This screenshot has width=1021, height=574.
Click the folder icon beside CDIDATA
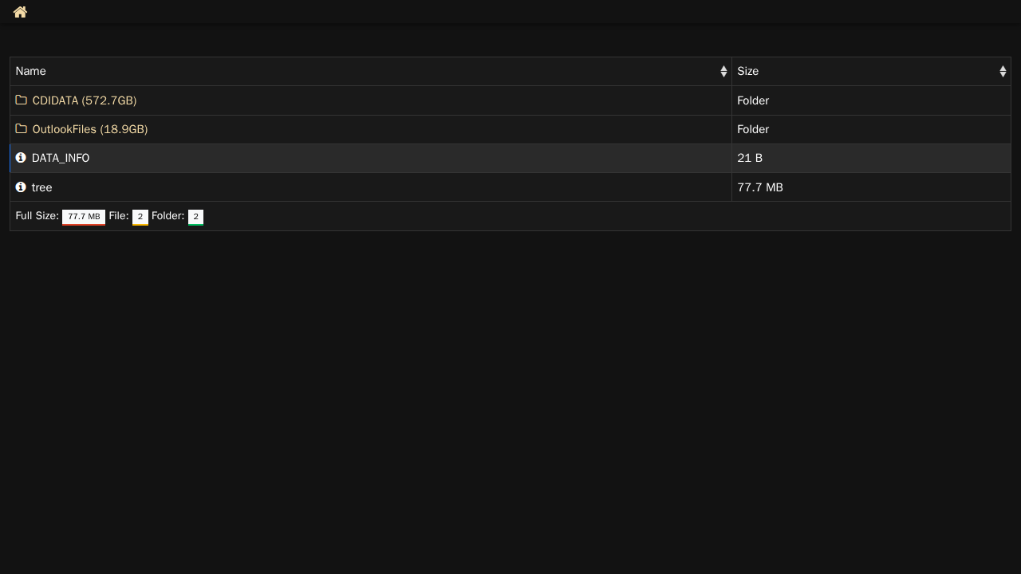pyautogui.click(x=22, y=100)
